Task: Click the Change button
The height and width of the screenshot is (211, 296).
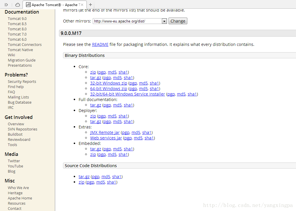Action: point(178,21)
